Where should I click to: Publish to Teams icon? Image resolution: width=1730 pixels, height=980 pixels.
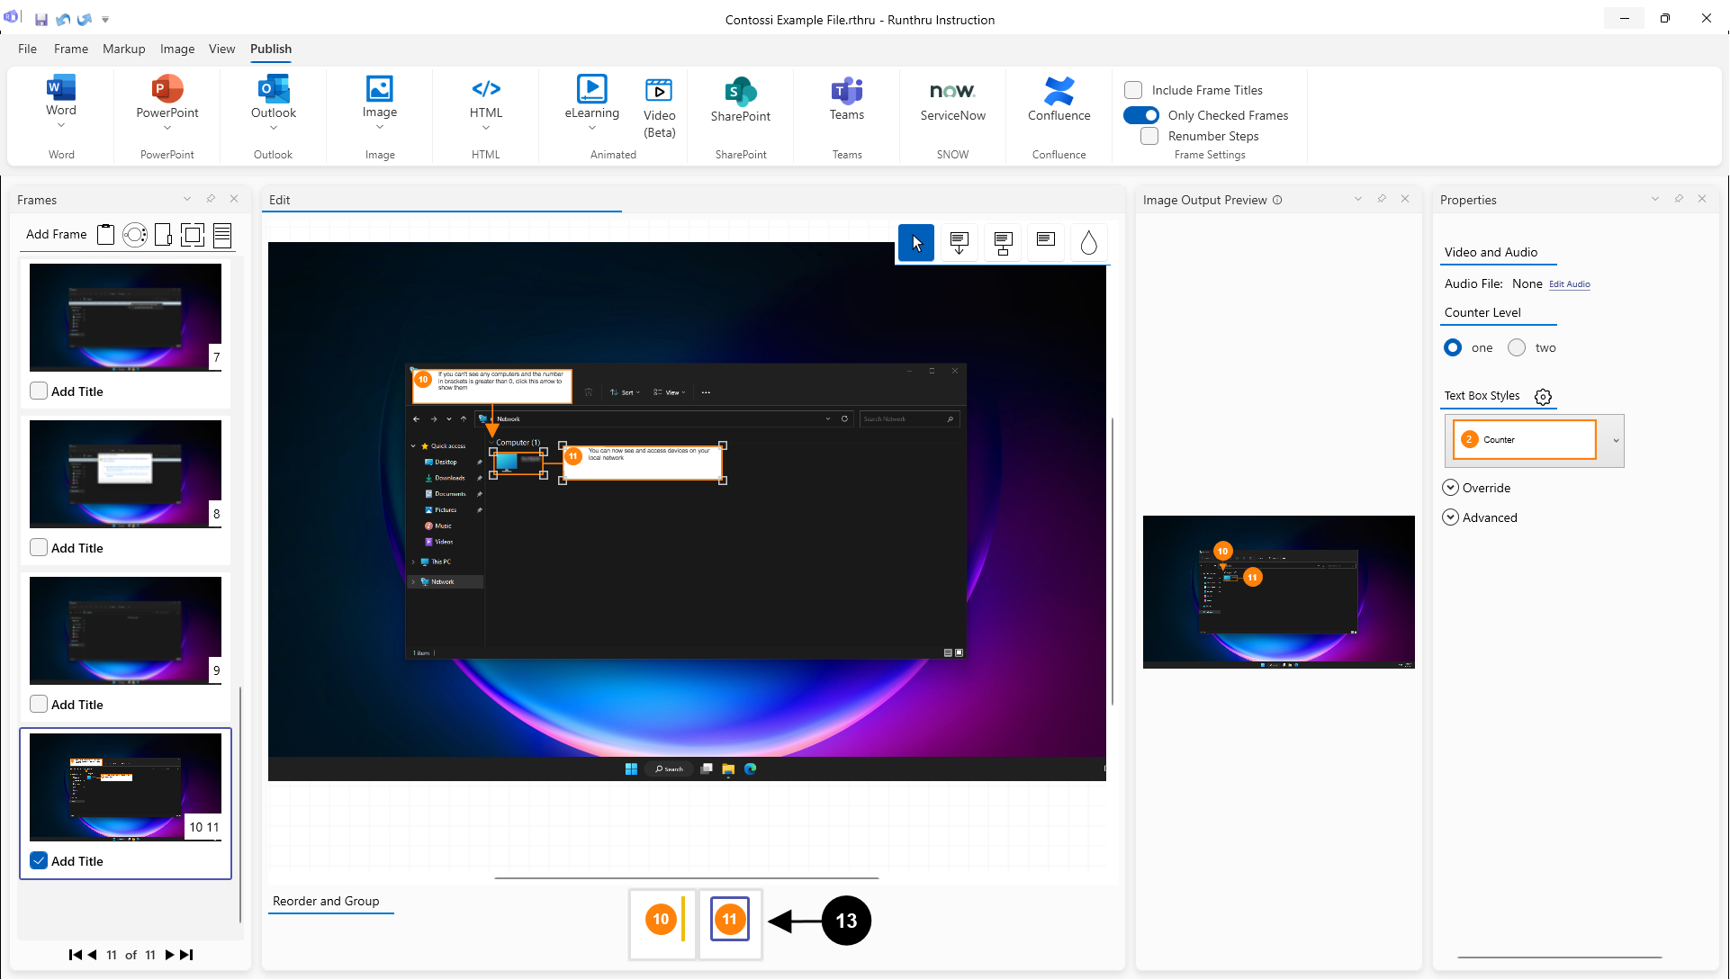click(846, 91)
